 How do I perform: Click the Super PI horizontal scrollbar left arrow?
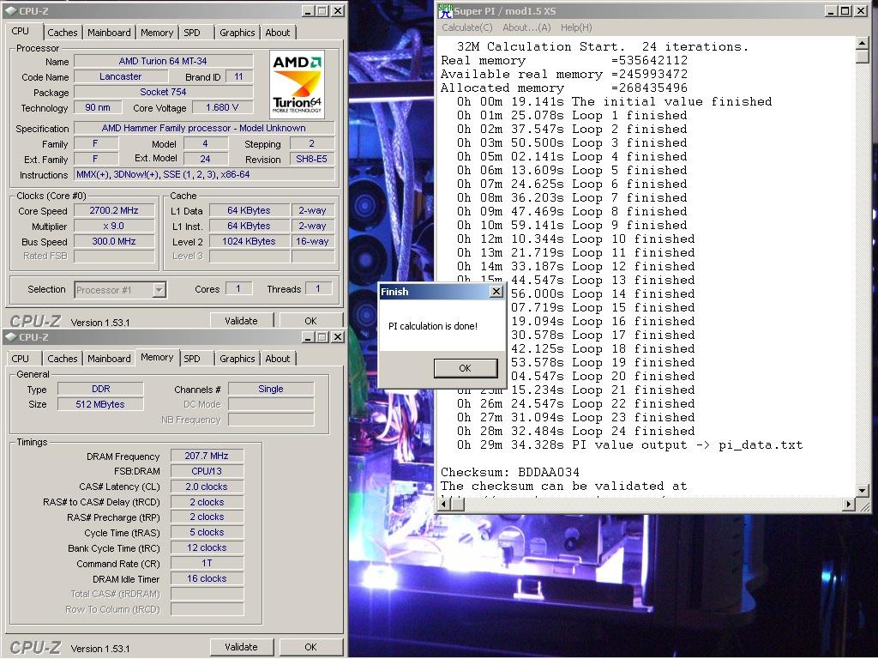[444, 504]
